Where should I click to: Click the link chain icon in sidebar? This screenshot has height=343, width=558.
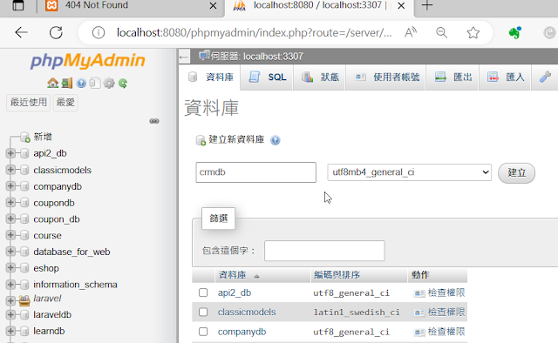(154, 121)
